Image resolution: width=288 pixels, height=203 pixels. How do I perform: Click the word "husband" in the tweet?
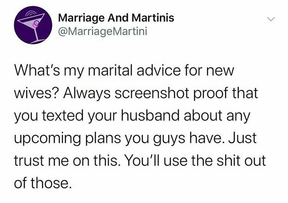point(150,116)
